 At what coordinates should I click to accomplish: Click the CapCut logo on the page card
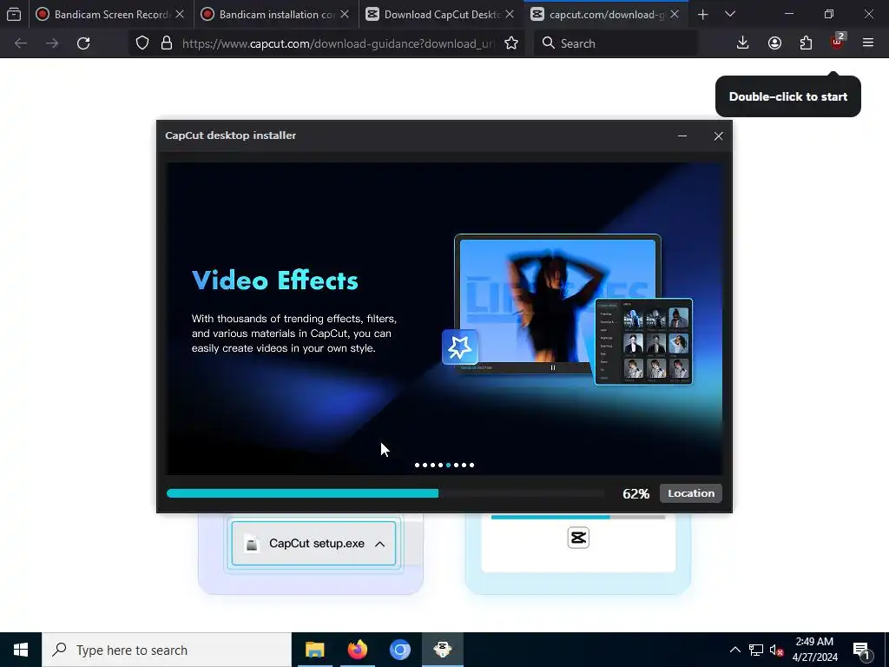click(x=578, y=538)
